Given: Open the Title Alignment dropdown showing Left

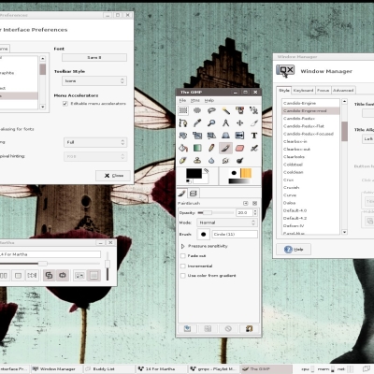Looking at the screenshot, I should [x=368, y=139].
